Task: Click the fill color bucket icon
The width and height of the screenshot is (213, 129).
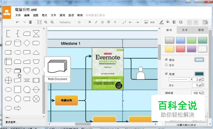Action: (x=168, y=22)
